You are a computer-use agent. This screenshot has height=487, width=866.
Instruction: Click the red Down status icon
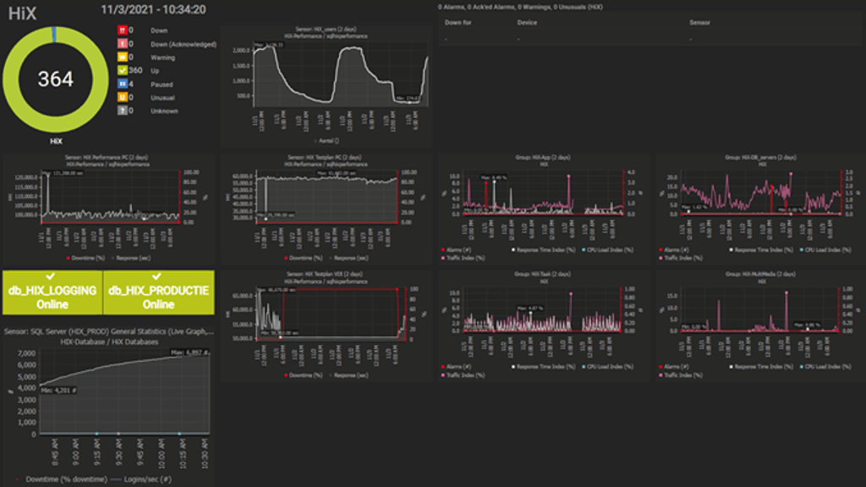click(123, 30)
